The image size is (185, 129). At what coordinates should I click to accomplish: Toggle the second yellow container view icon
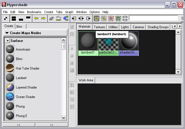(x=104, y=18)
